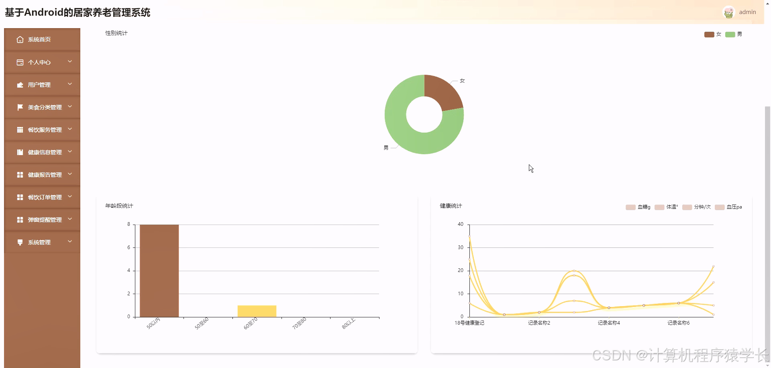
Task: Click the 50至60 axis label
Action: pyautogui.click(x=202, y=323)
